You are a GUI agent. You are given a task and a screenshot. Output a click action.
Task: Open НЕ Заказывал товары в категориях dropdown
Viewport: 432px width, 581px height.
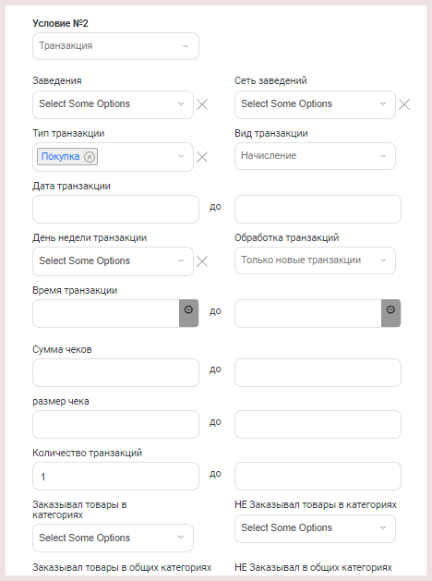[315, 528]
